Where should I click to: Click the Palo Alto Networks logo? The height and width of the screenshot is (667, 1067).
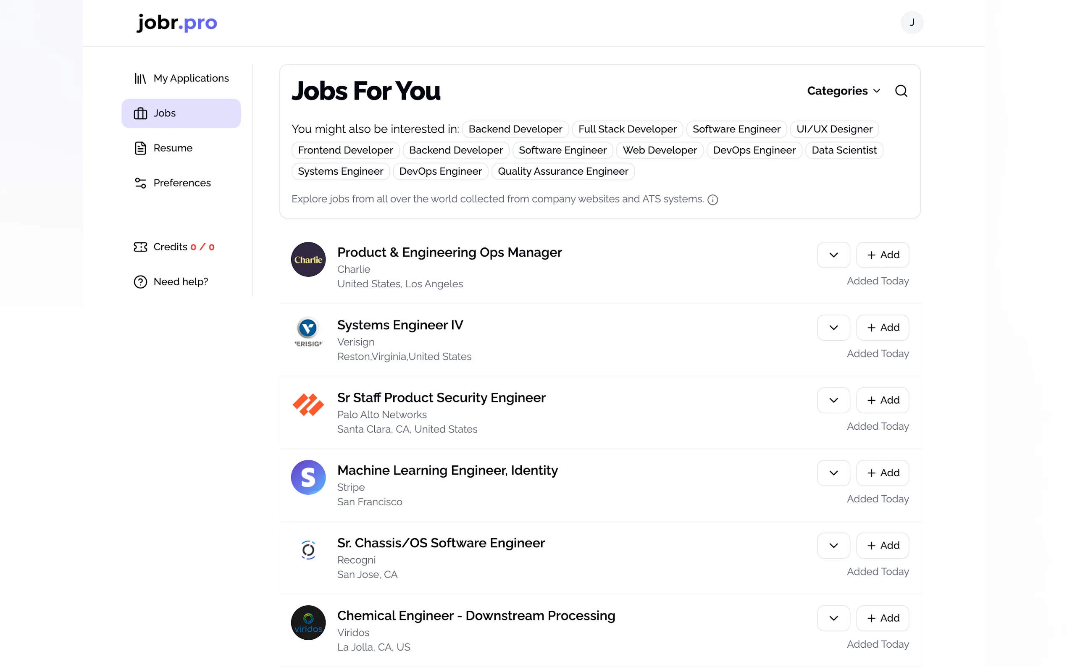308,404
